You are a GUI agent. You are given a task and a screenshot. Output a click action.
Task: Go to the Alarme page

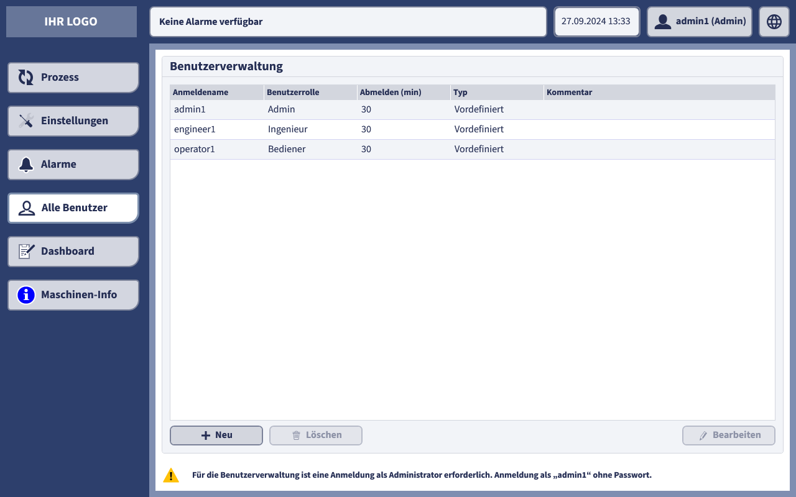pyautogui.click(x=73, y=165)
